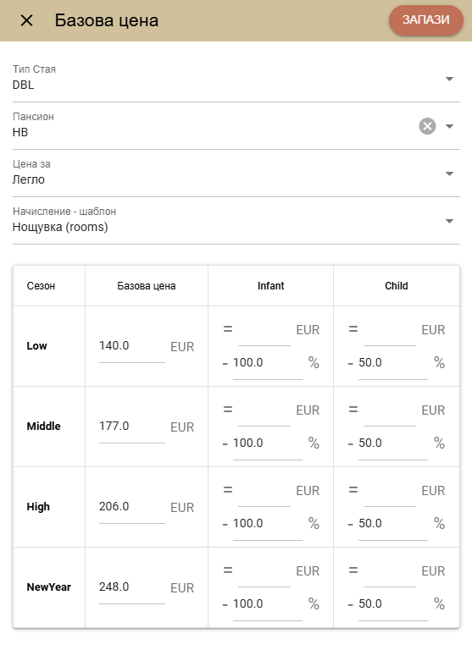Open the Тип Стая dropdown arrow
Viewport: 472px width, 661px height.
pos(449,79)
